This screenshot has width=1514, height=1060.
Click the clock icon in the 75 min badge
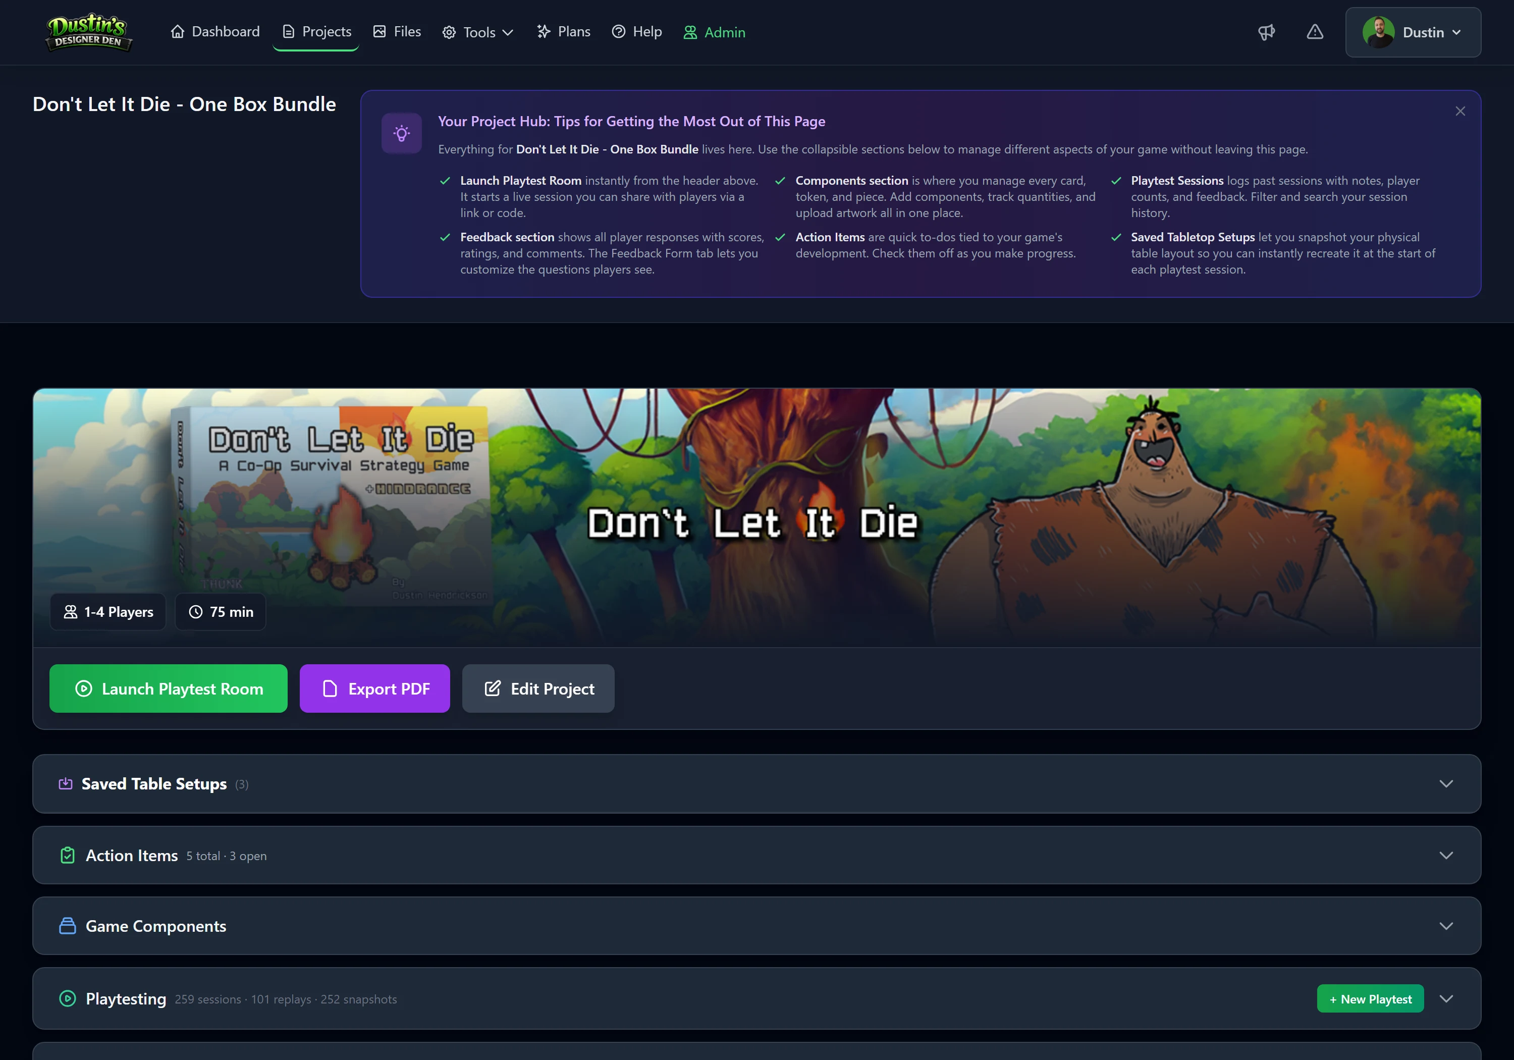click(196, 611)
